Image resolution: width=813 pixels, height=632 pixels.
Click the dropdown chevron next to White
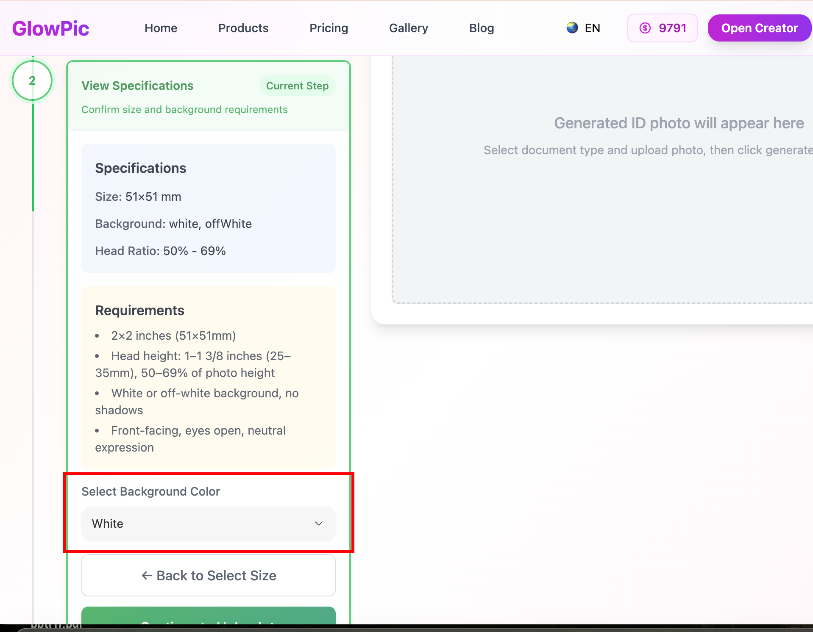(x=319, y=524)
